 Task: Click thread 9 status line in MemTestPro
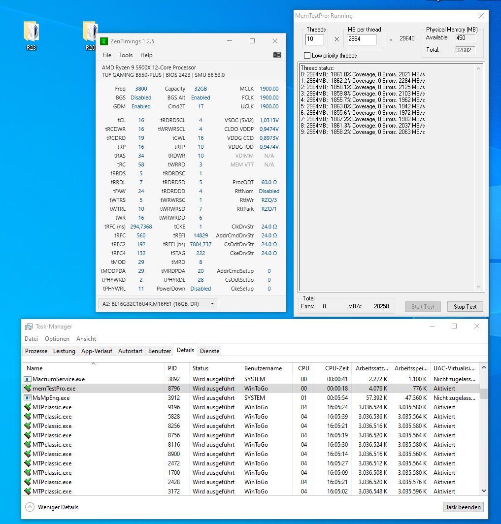tap(363, 132)
